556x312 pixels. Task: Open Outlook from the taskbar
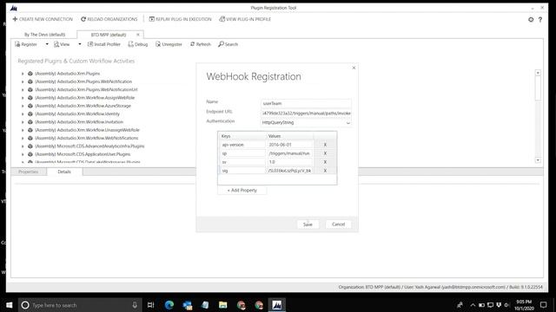[188, 305]
